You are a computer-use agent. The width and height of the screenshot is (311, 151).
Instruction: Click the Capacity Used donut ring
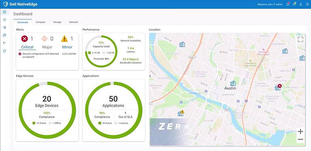[x=101, y=52]
